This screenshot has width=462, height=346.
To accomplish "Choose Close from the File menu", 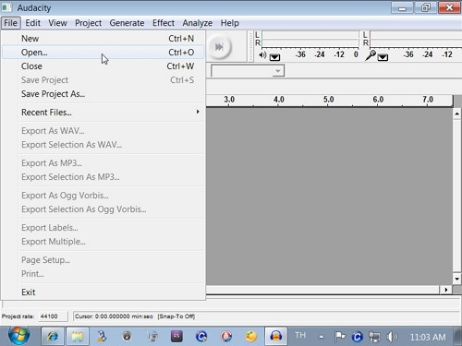I will coord(103,66).
